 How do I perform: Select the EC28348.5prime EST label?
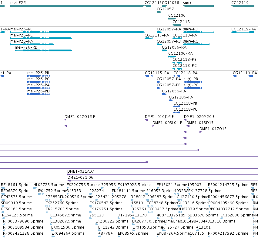[x=162, y=203]
